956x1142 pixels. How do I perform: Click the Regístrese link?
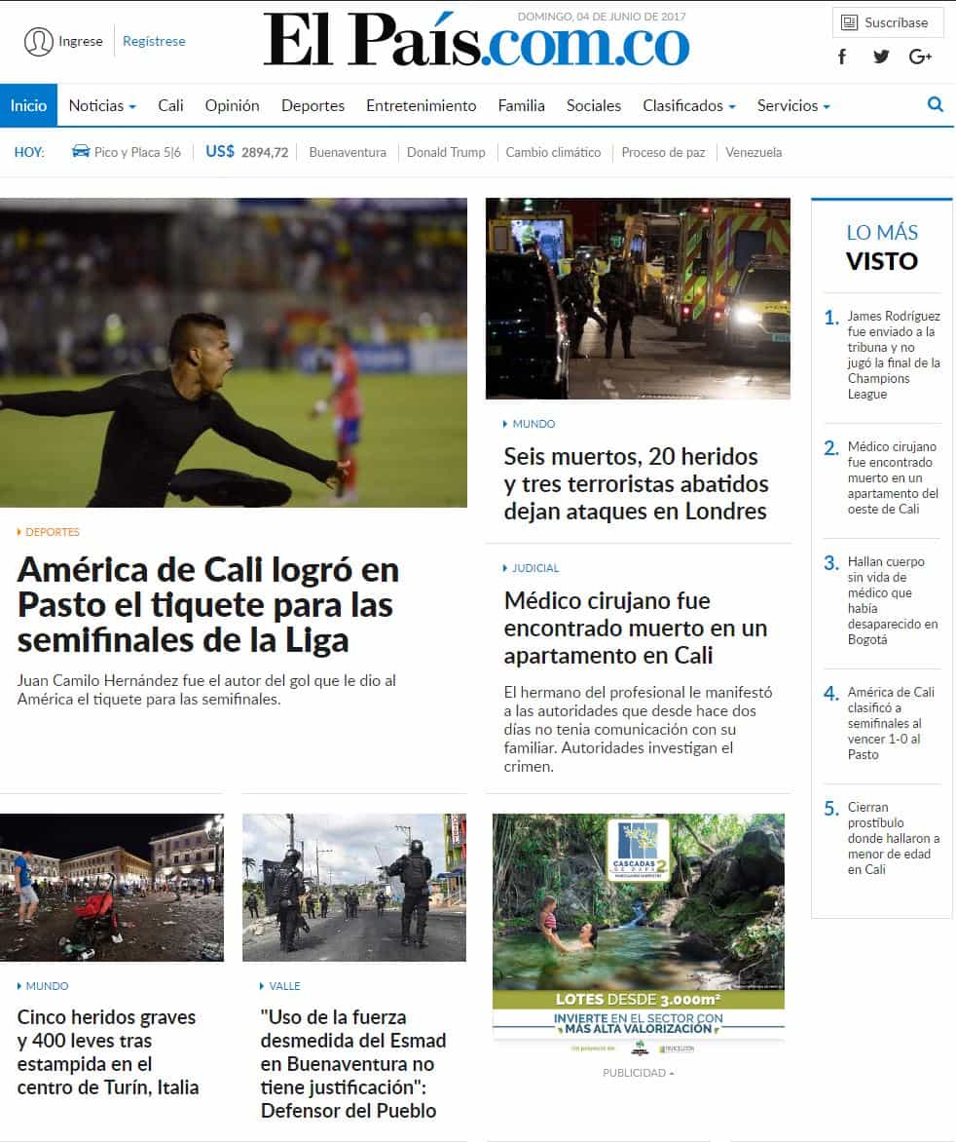point(154,42)
